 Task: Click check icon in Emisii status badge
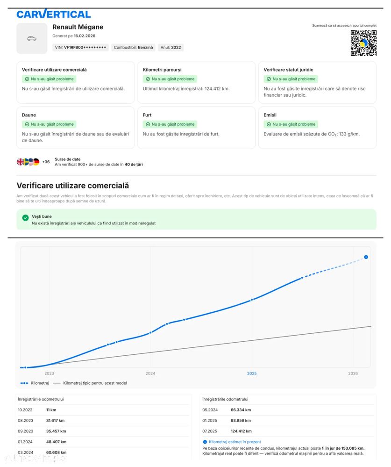tap(269, 124)
